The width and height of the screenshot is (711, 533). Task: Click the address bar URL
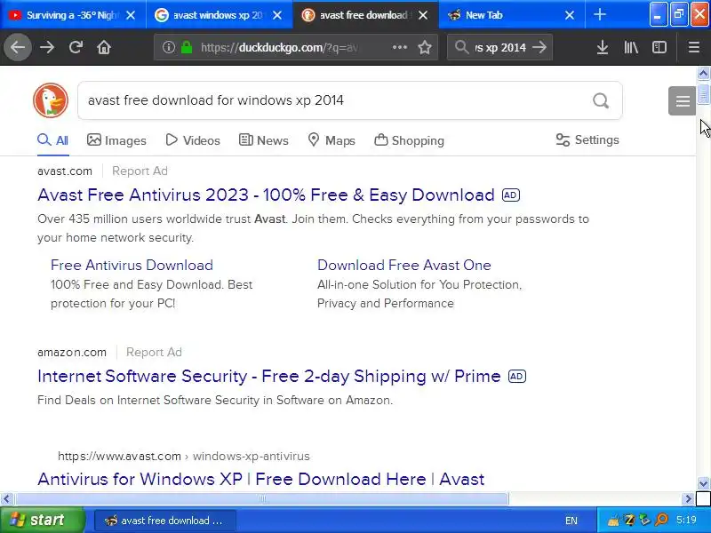tap(279, 47)
